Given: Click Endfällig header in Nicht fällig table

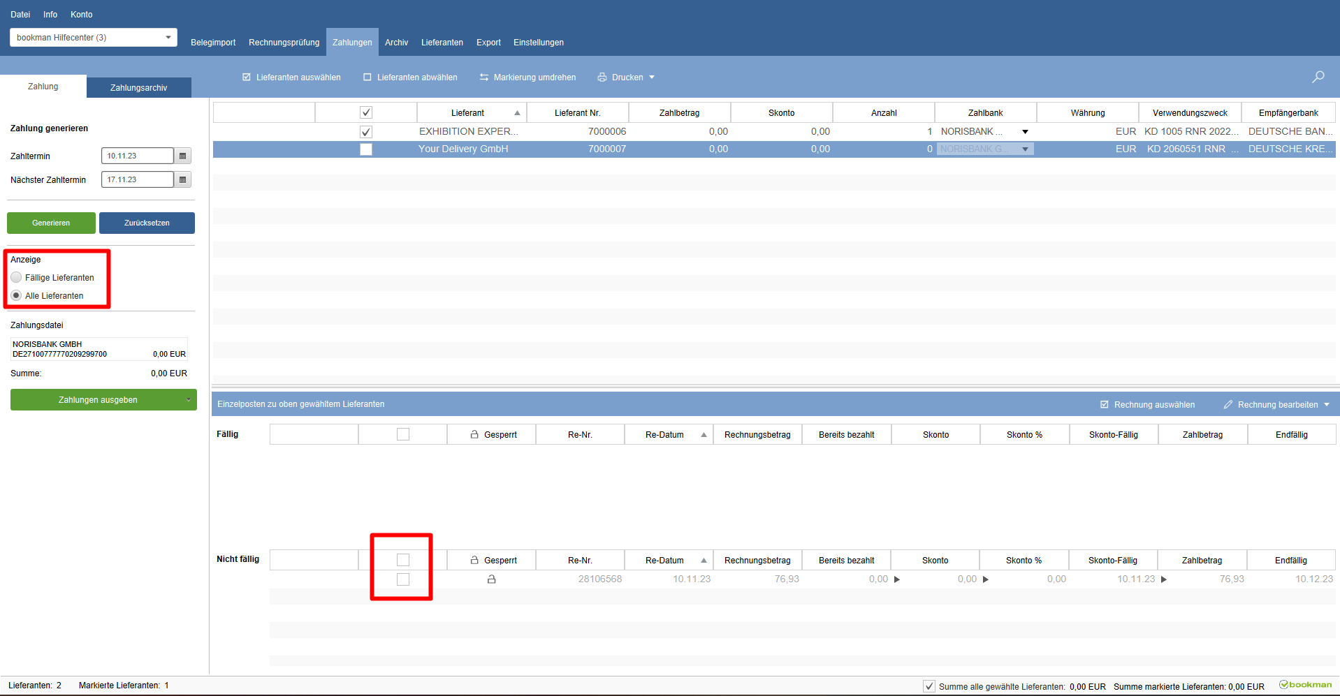Looking at the screenshot, I should click(x=1291, y=560).
